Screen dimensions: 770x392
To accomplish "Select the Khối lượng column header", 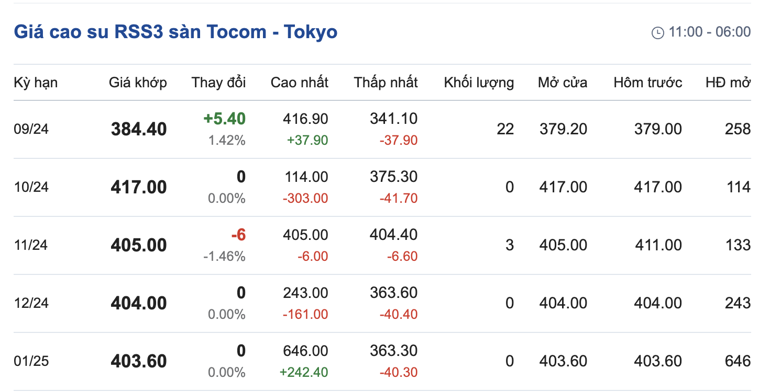I will (x=479, y=83).
